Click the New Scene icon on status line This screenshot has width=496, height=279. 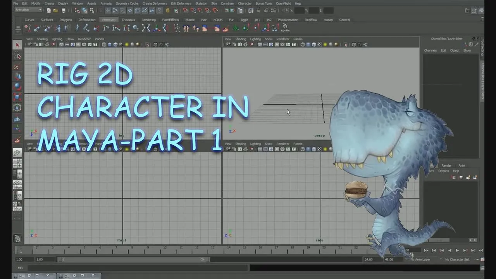pyautogui.click(x=49, y=10)
